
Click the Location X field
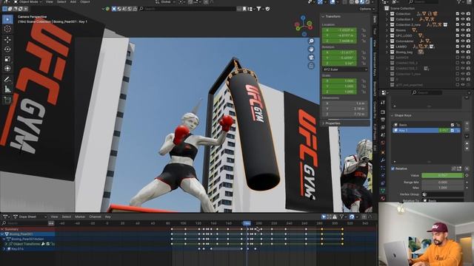[339, 30]
